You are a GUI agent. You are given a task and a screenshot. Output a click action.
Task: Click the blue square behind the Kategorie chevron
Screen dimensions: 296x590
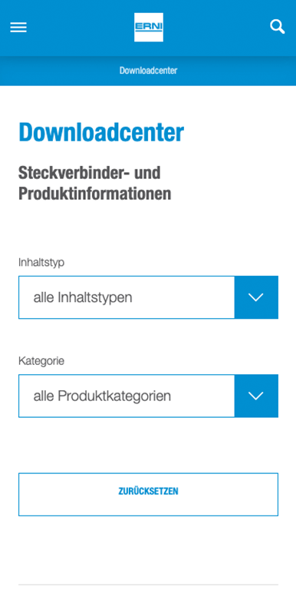tap(257, 396)
